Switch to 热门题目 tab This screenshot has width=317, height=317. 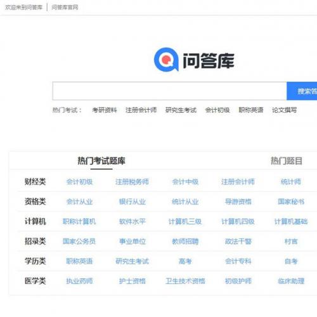tap(287, 161)
